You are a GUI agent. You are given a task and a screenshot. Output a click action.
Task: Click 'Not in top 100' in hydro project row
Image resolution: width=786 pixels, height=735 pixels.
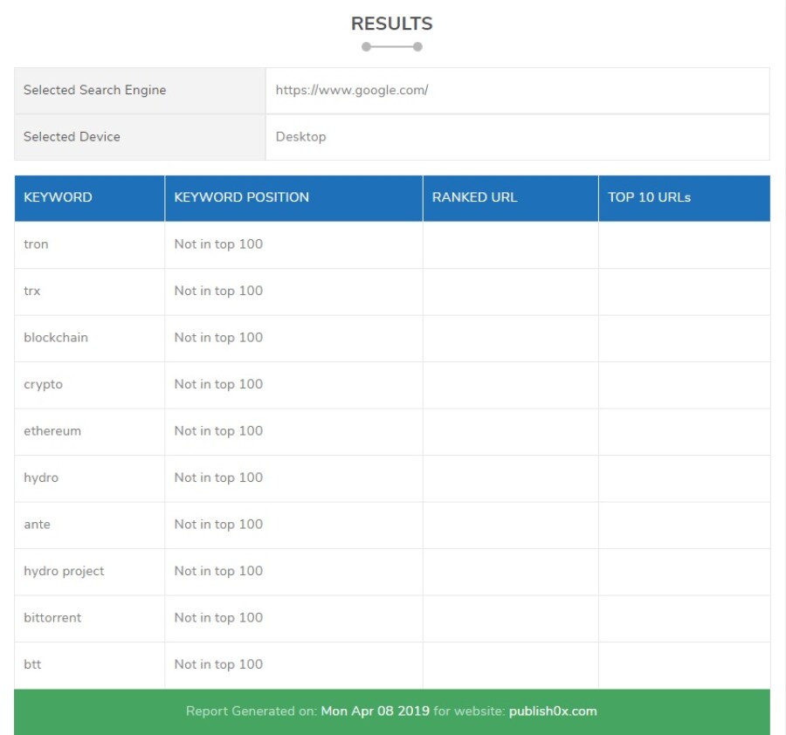218,571
